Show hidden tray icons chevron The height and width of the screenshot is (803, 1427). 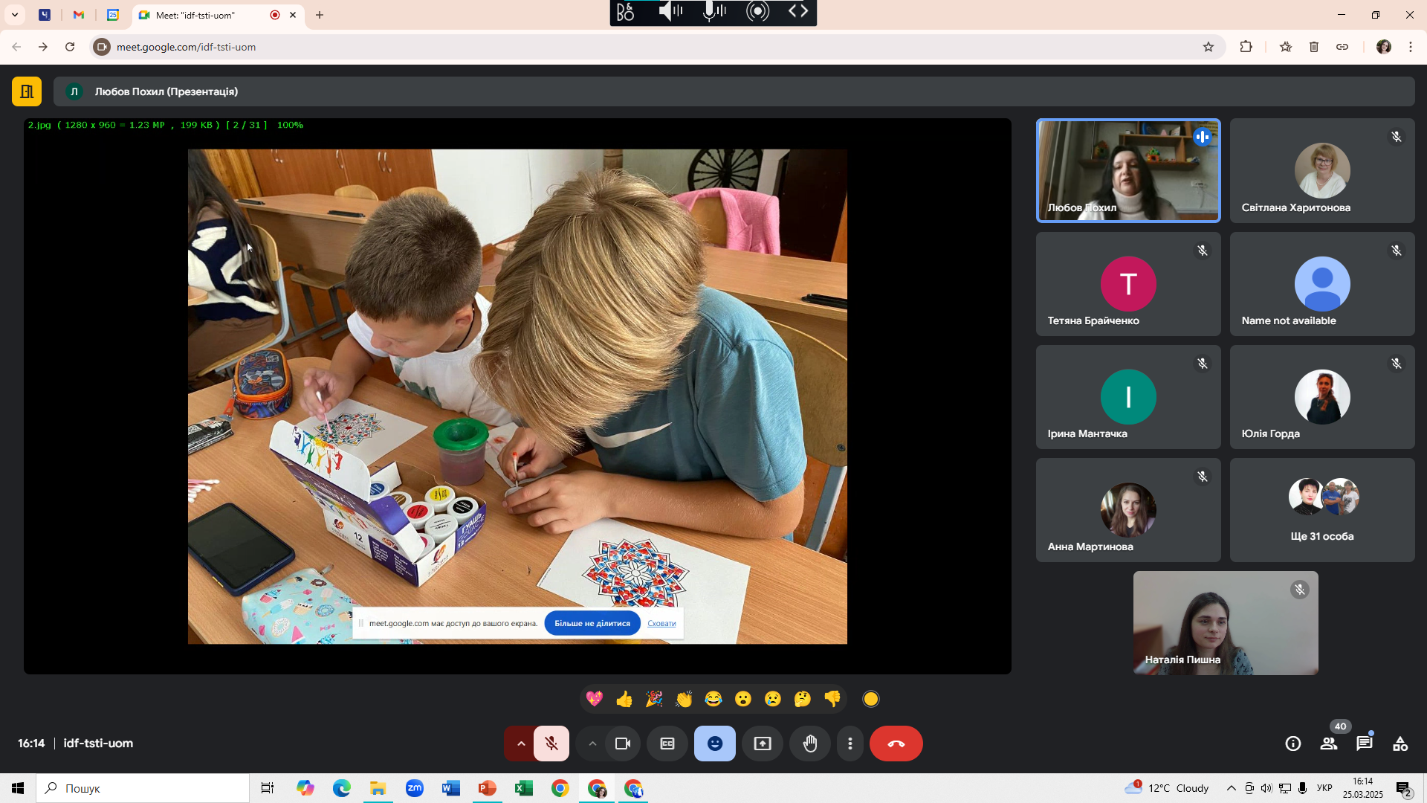coord(1232,788)
